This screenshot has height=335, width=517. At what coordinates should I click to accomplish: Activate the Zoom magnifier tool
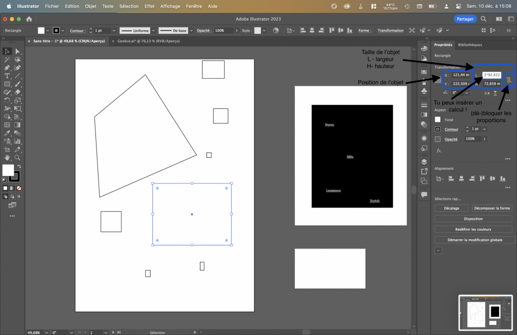coord(18,157)
